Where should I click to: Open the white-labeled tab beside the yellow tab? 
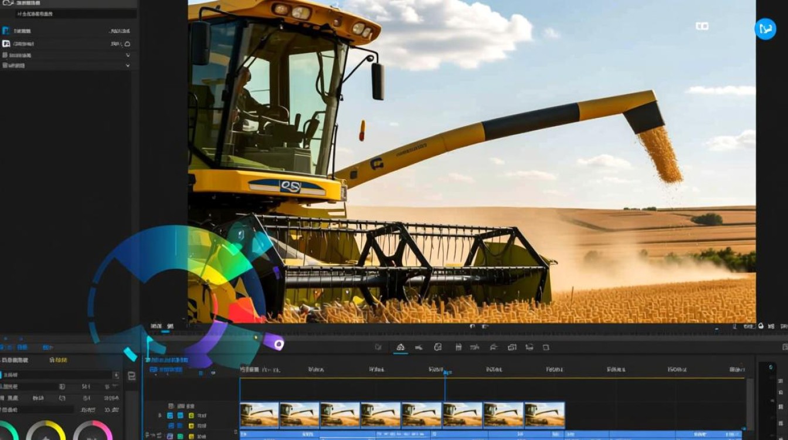15,360
